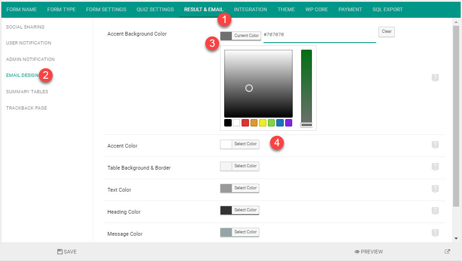
Task: Select color for Accent Color
Action: [240, 144]
